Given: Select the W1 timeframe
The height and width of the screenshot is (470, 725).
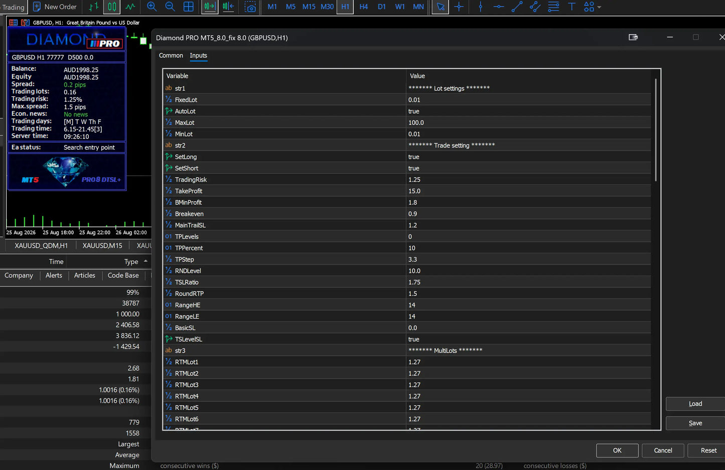Looking at the screenshot, I should click(400, 7).
